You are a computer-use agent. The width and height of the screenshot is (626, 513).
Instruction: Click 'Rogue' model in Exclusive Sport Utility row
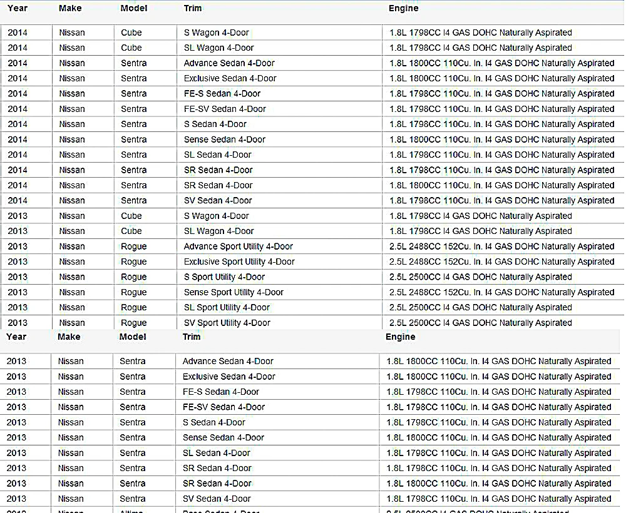134,262
